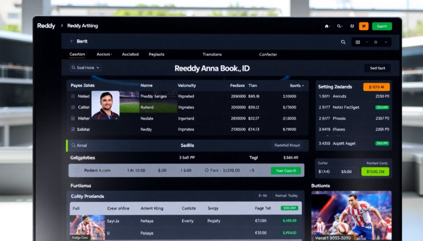The height and width of the screenshot is (241, 423).
Task: Click green badge in Arpdtl Aaget row
Action: coord(382,143)
